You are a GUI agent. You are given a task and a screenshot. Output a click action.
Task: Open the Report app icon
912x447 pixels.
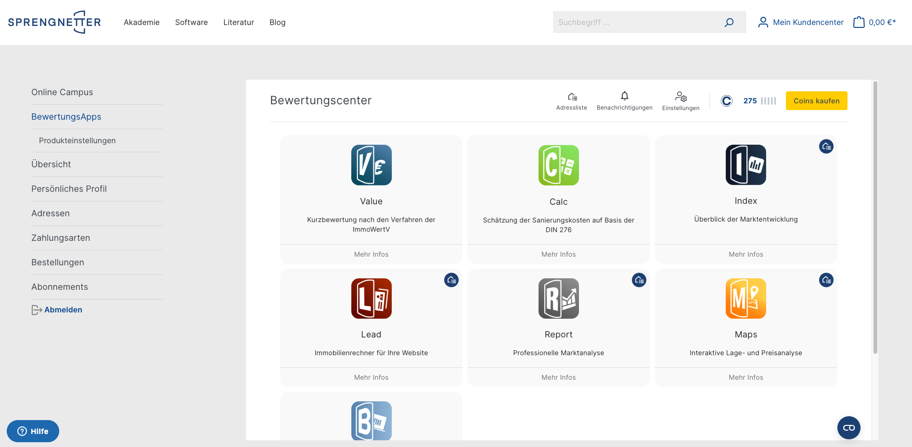558,298
